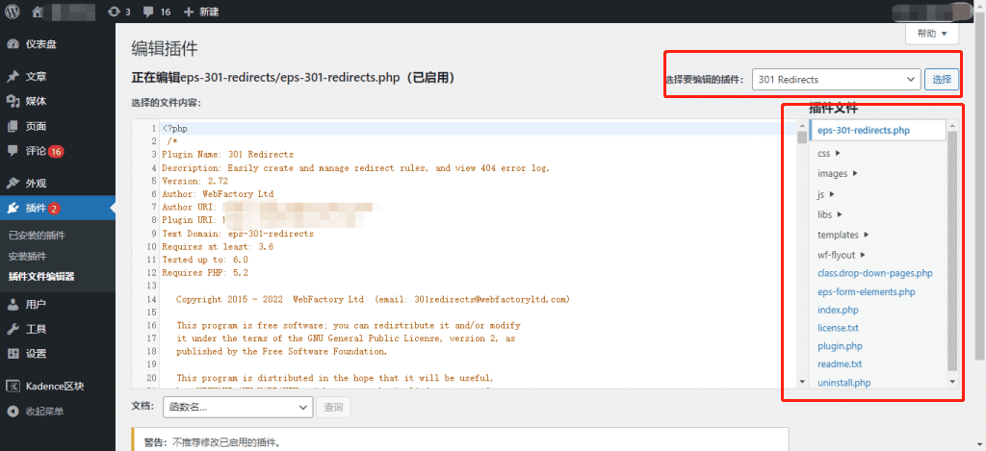The image size is (986, 451).
Task: Open eps-301-redirects.php file
Action: pyautogui.click(x=864, y=131)
